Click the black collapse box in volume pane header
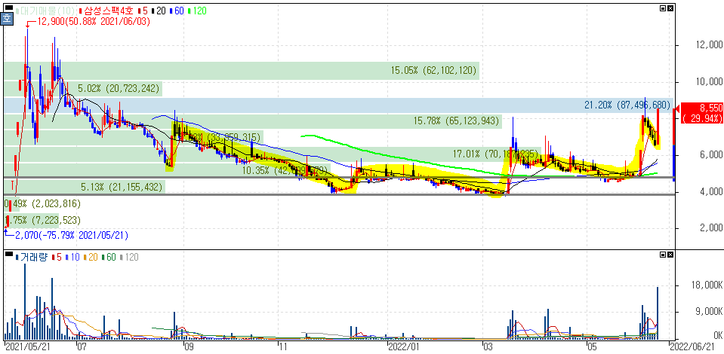 pyautogui.click(x=9, y=255)
